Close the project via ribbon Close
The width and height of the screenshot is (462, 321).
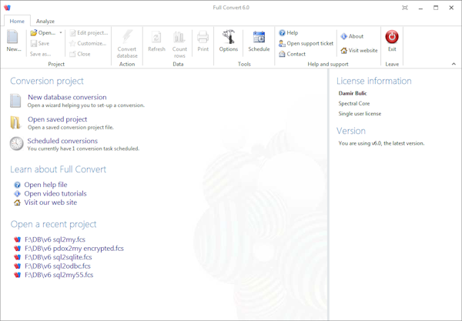[x=80, y=54]
